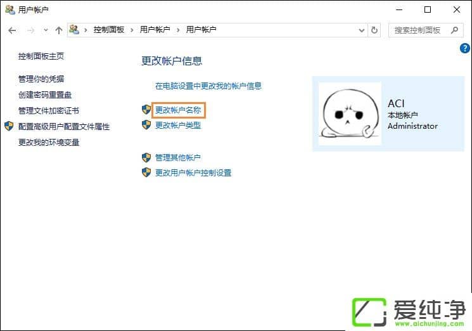The height and width of the screenshot is (331, 472).
Task: Click the 本地帐户 label
Action: pos(403,115)
